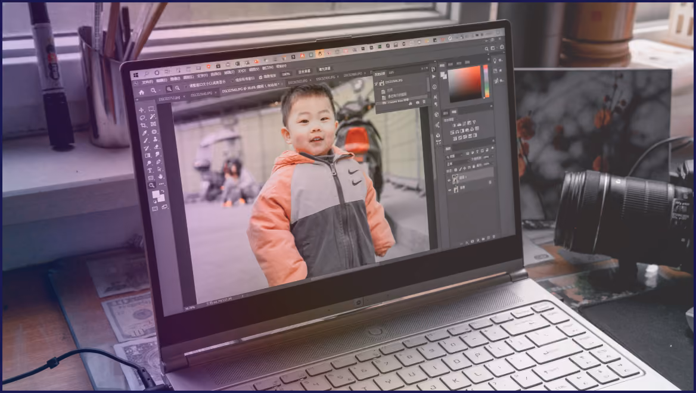The height and width of the screenshot is (393, 696).
Task: Click the Home icon in options bar
Action: click(141, 92)
